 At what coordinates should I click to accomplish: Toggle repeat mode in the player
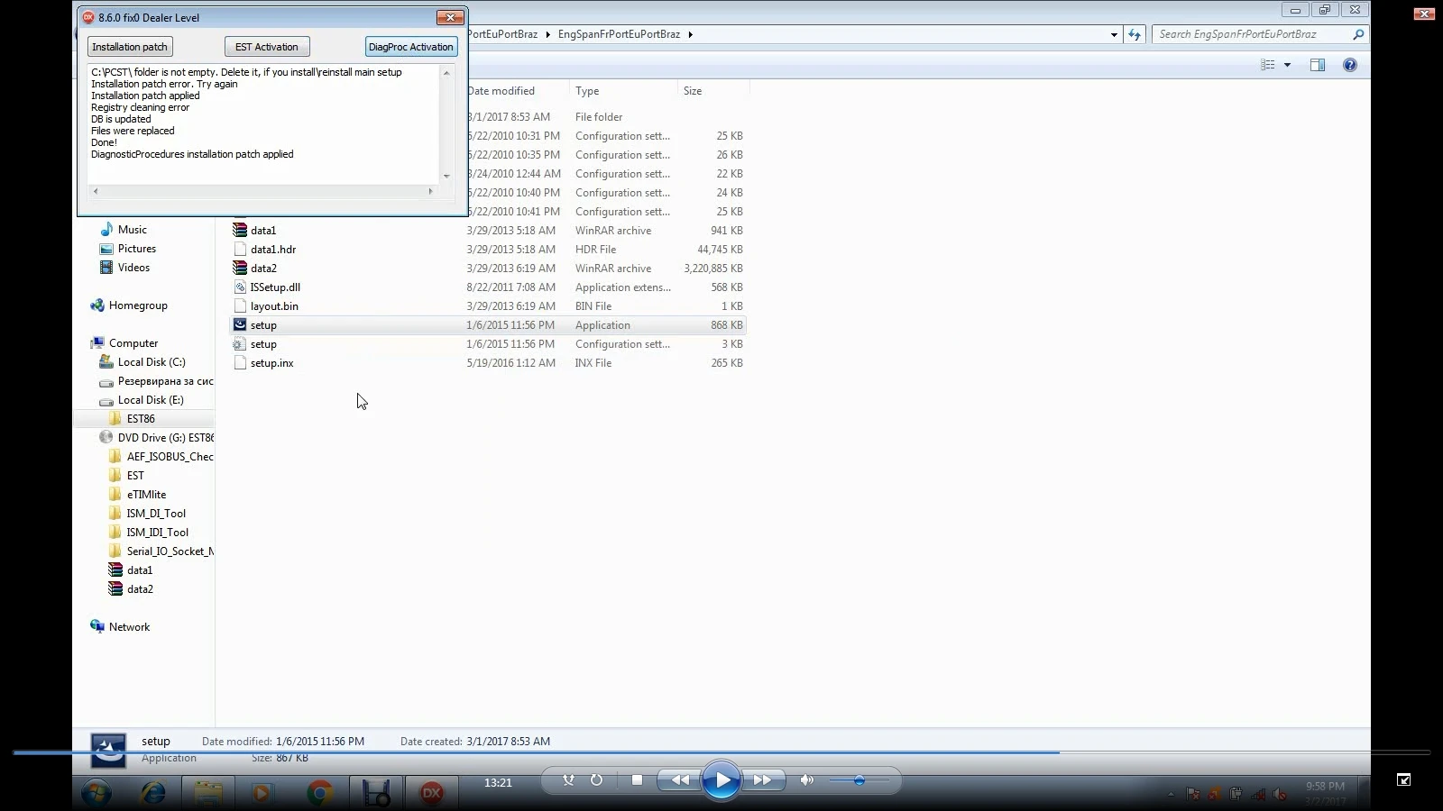click(596, 780)
